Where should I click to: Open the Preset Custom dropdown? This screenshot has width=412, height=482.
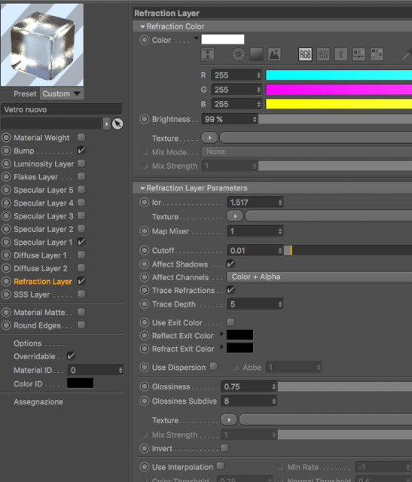62,93
